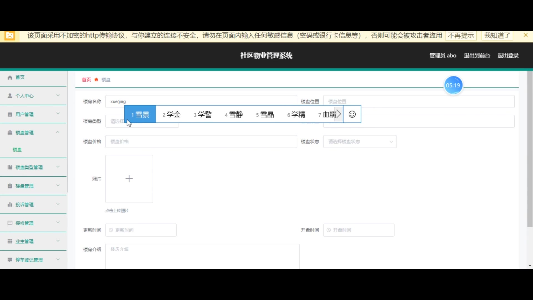Open the IME emoji smiley button
This screenshot has height=300, width=533.
[352, 114]
